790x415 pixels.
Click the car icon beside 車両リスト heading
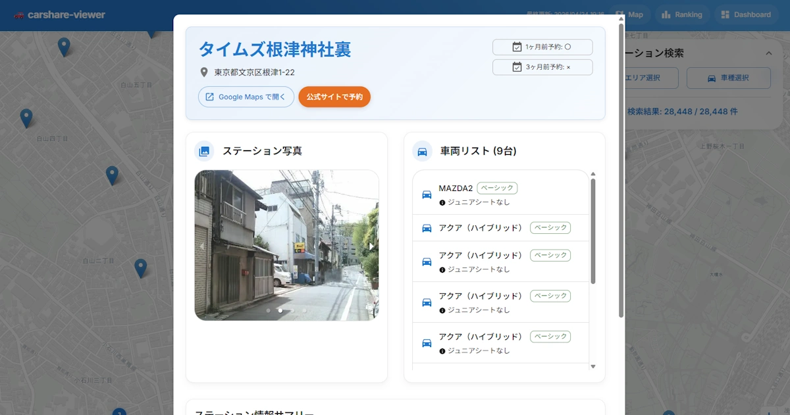coord(422,151)
